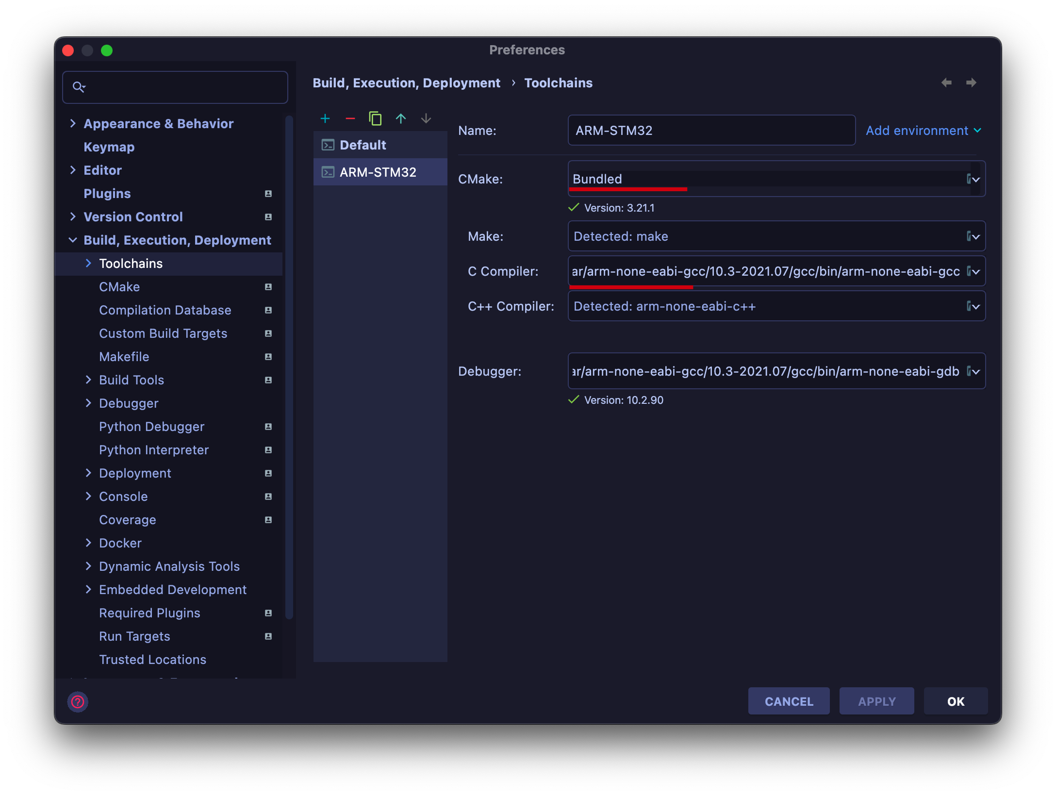Open the Makefile settings page
This screenshot has height=796, width=1056.
coord(124,356)
